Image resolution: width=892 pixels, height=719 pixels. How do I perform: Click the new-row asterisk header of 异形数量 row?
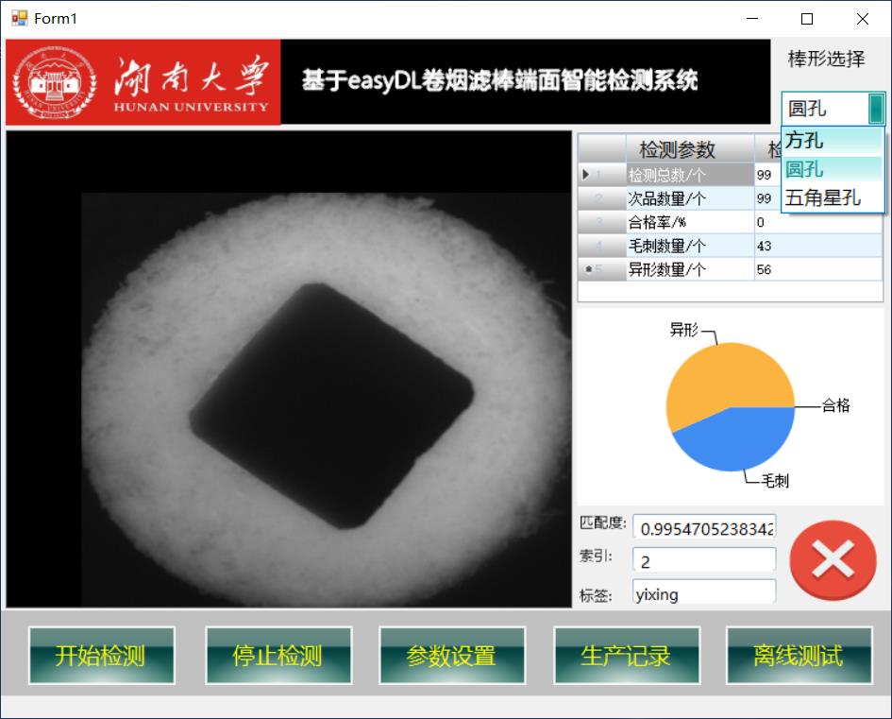click(x=602, y=269)
